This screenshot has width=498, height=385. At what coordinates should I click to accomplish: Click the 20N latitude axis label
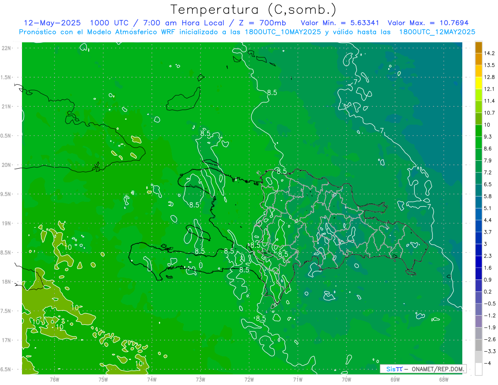(x=7, y=165)
